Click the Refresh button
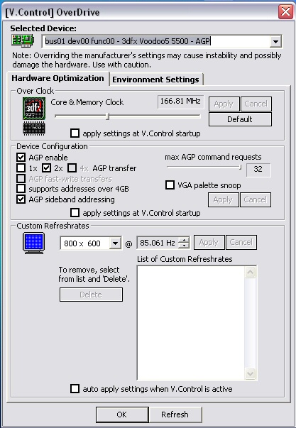The height and width of the screenshot is (428, 296). tap(175, 415)
